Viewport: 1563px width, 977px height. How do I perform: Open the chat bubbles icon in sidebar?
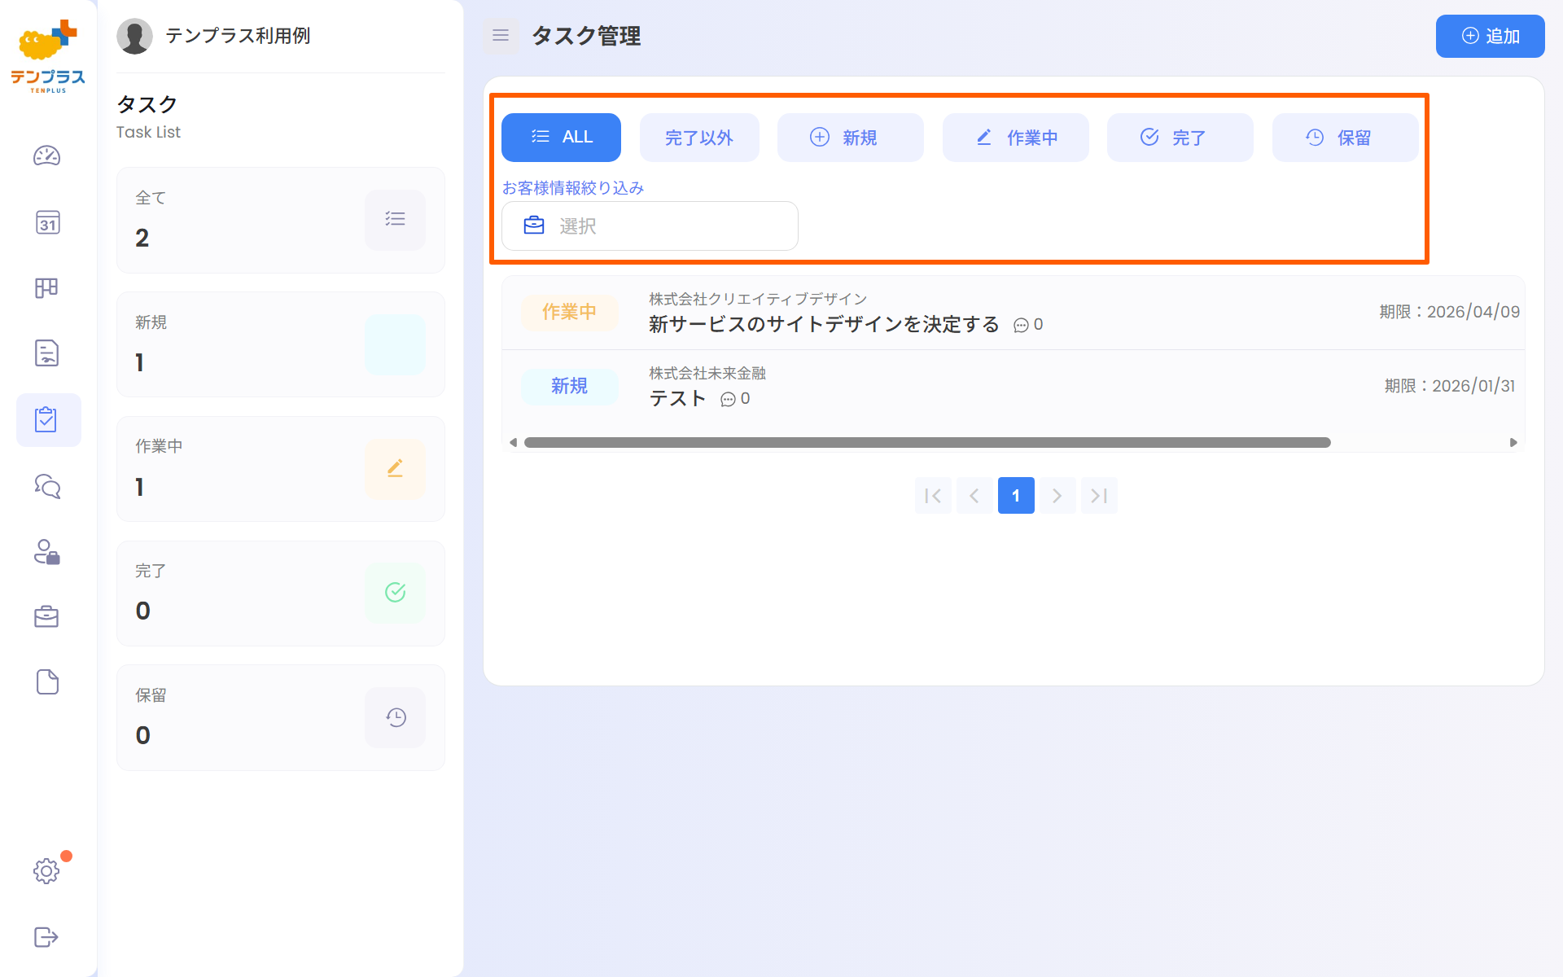[47, 486]
